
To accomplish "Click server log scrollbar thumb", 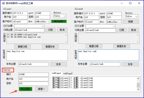I will click(138, 85).
